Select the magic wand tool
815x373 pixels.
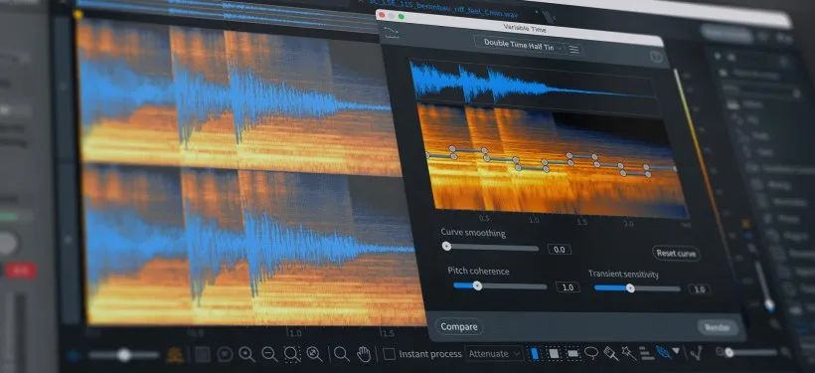click(628, 354)
